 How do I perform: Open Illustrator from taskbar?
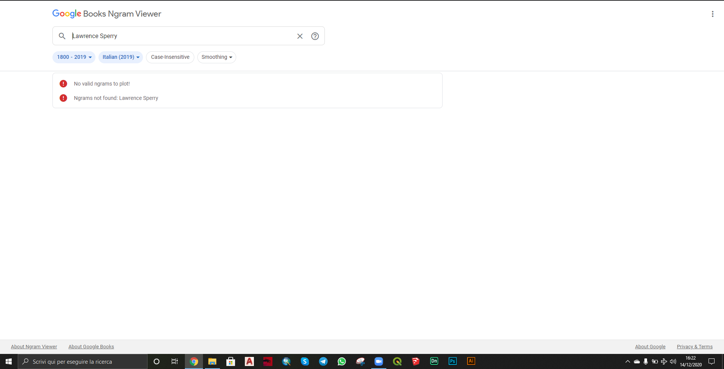coord(471,361)
